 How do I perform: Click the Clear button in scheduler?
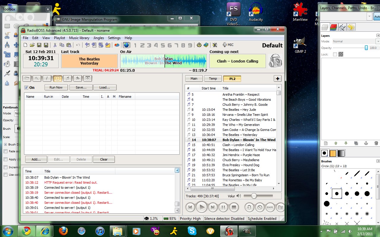[104, 159]
